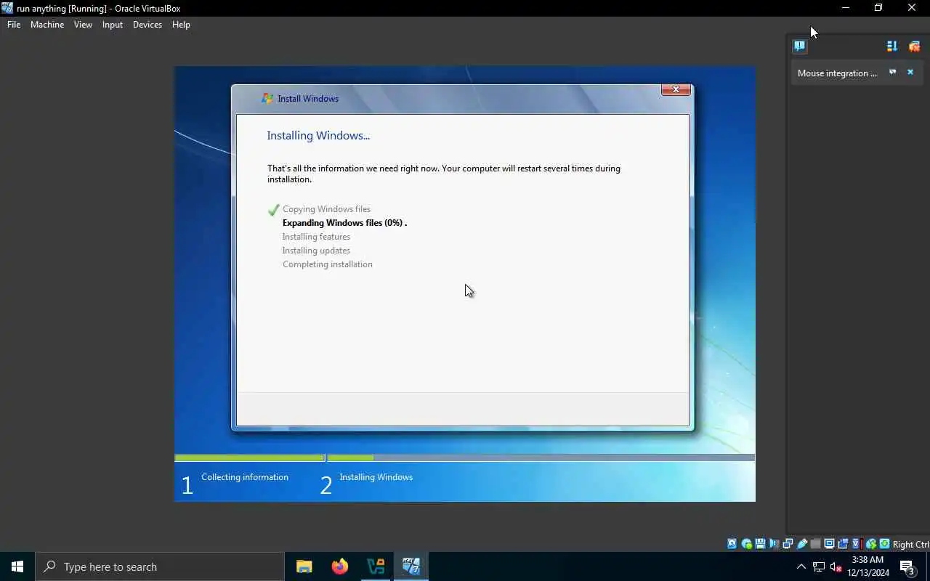This screenshot has width=930, height=581.
Task: Click the host network tray icon
Action: (818, 566)
